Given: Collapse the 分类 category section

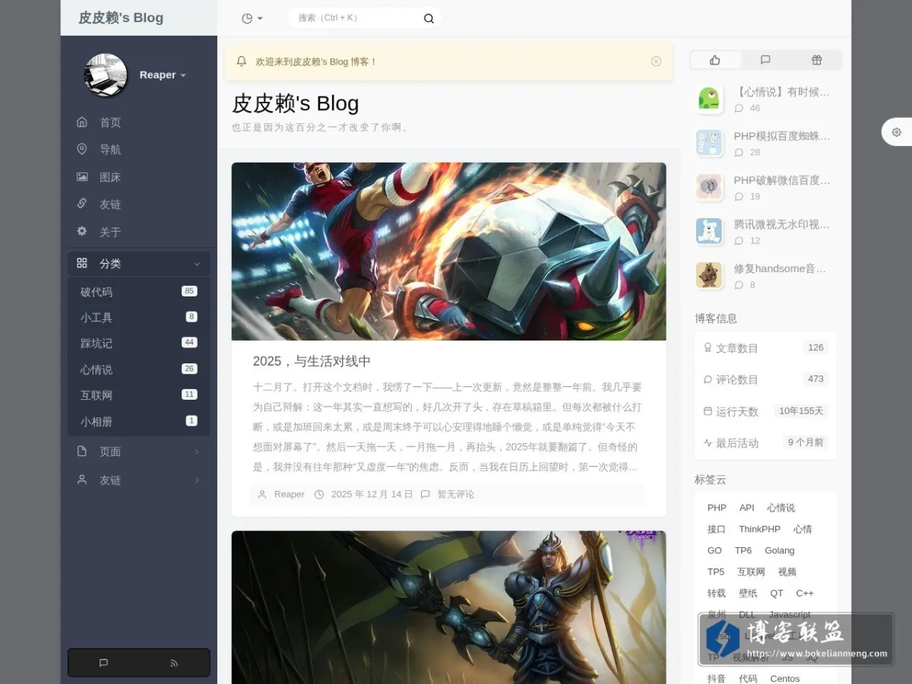Looking at the screenshot, I should click(197, 264).
